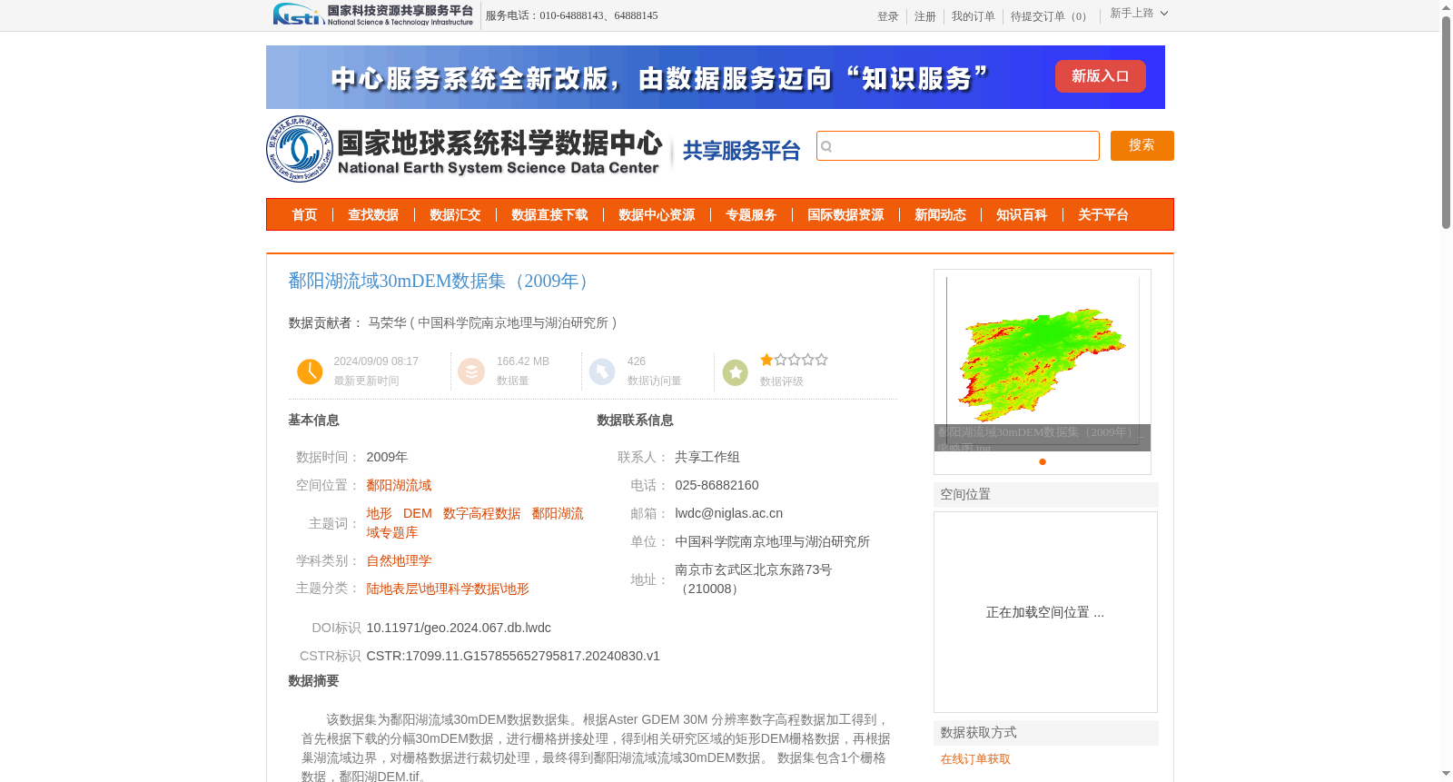Click the data visit count icon
Image resolution: width=1453 pixels, height=782 pixels.
602,371
